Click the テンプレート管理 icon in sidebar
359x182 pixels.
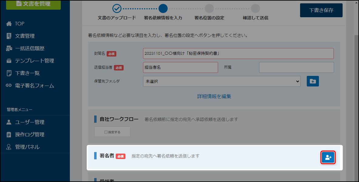click(x=9, y=61)
